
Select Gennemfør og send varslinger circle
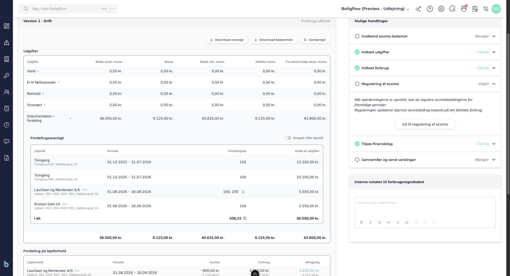[357, 160]
